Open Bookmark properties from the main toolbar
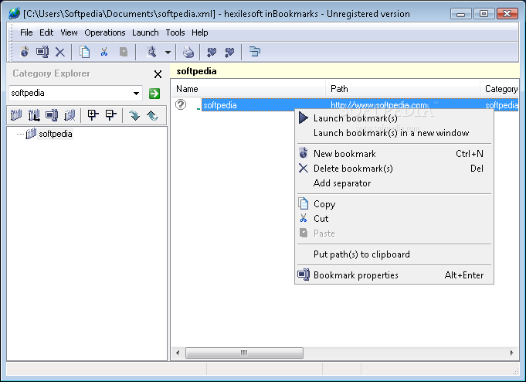 point(42,52)
